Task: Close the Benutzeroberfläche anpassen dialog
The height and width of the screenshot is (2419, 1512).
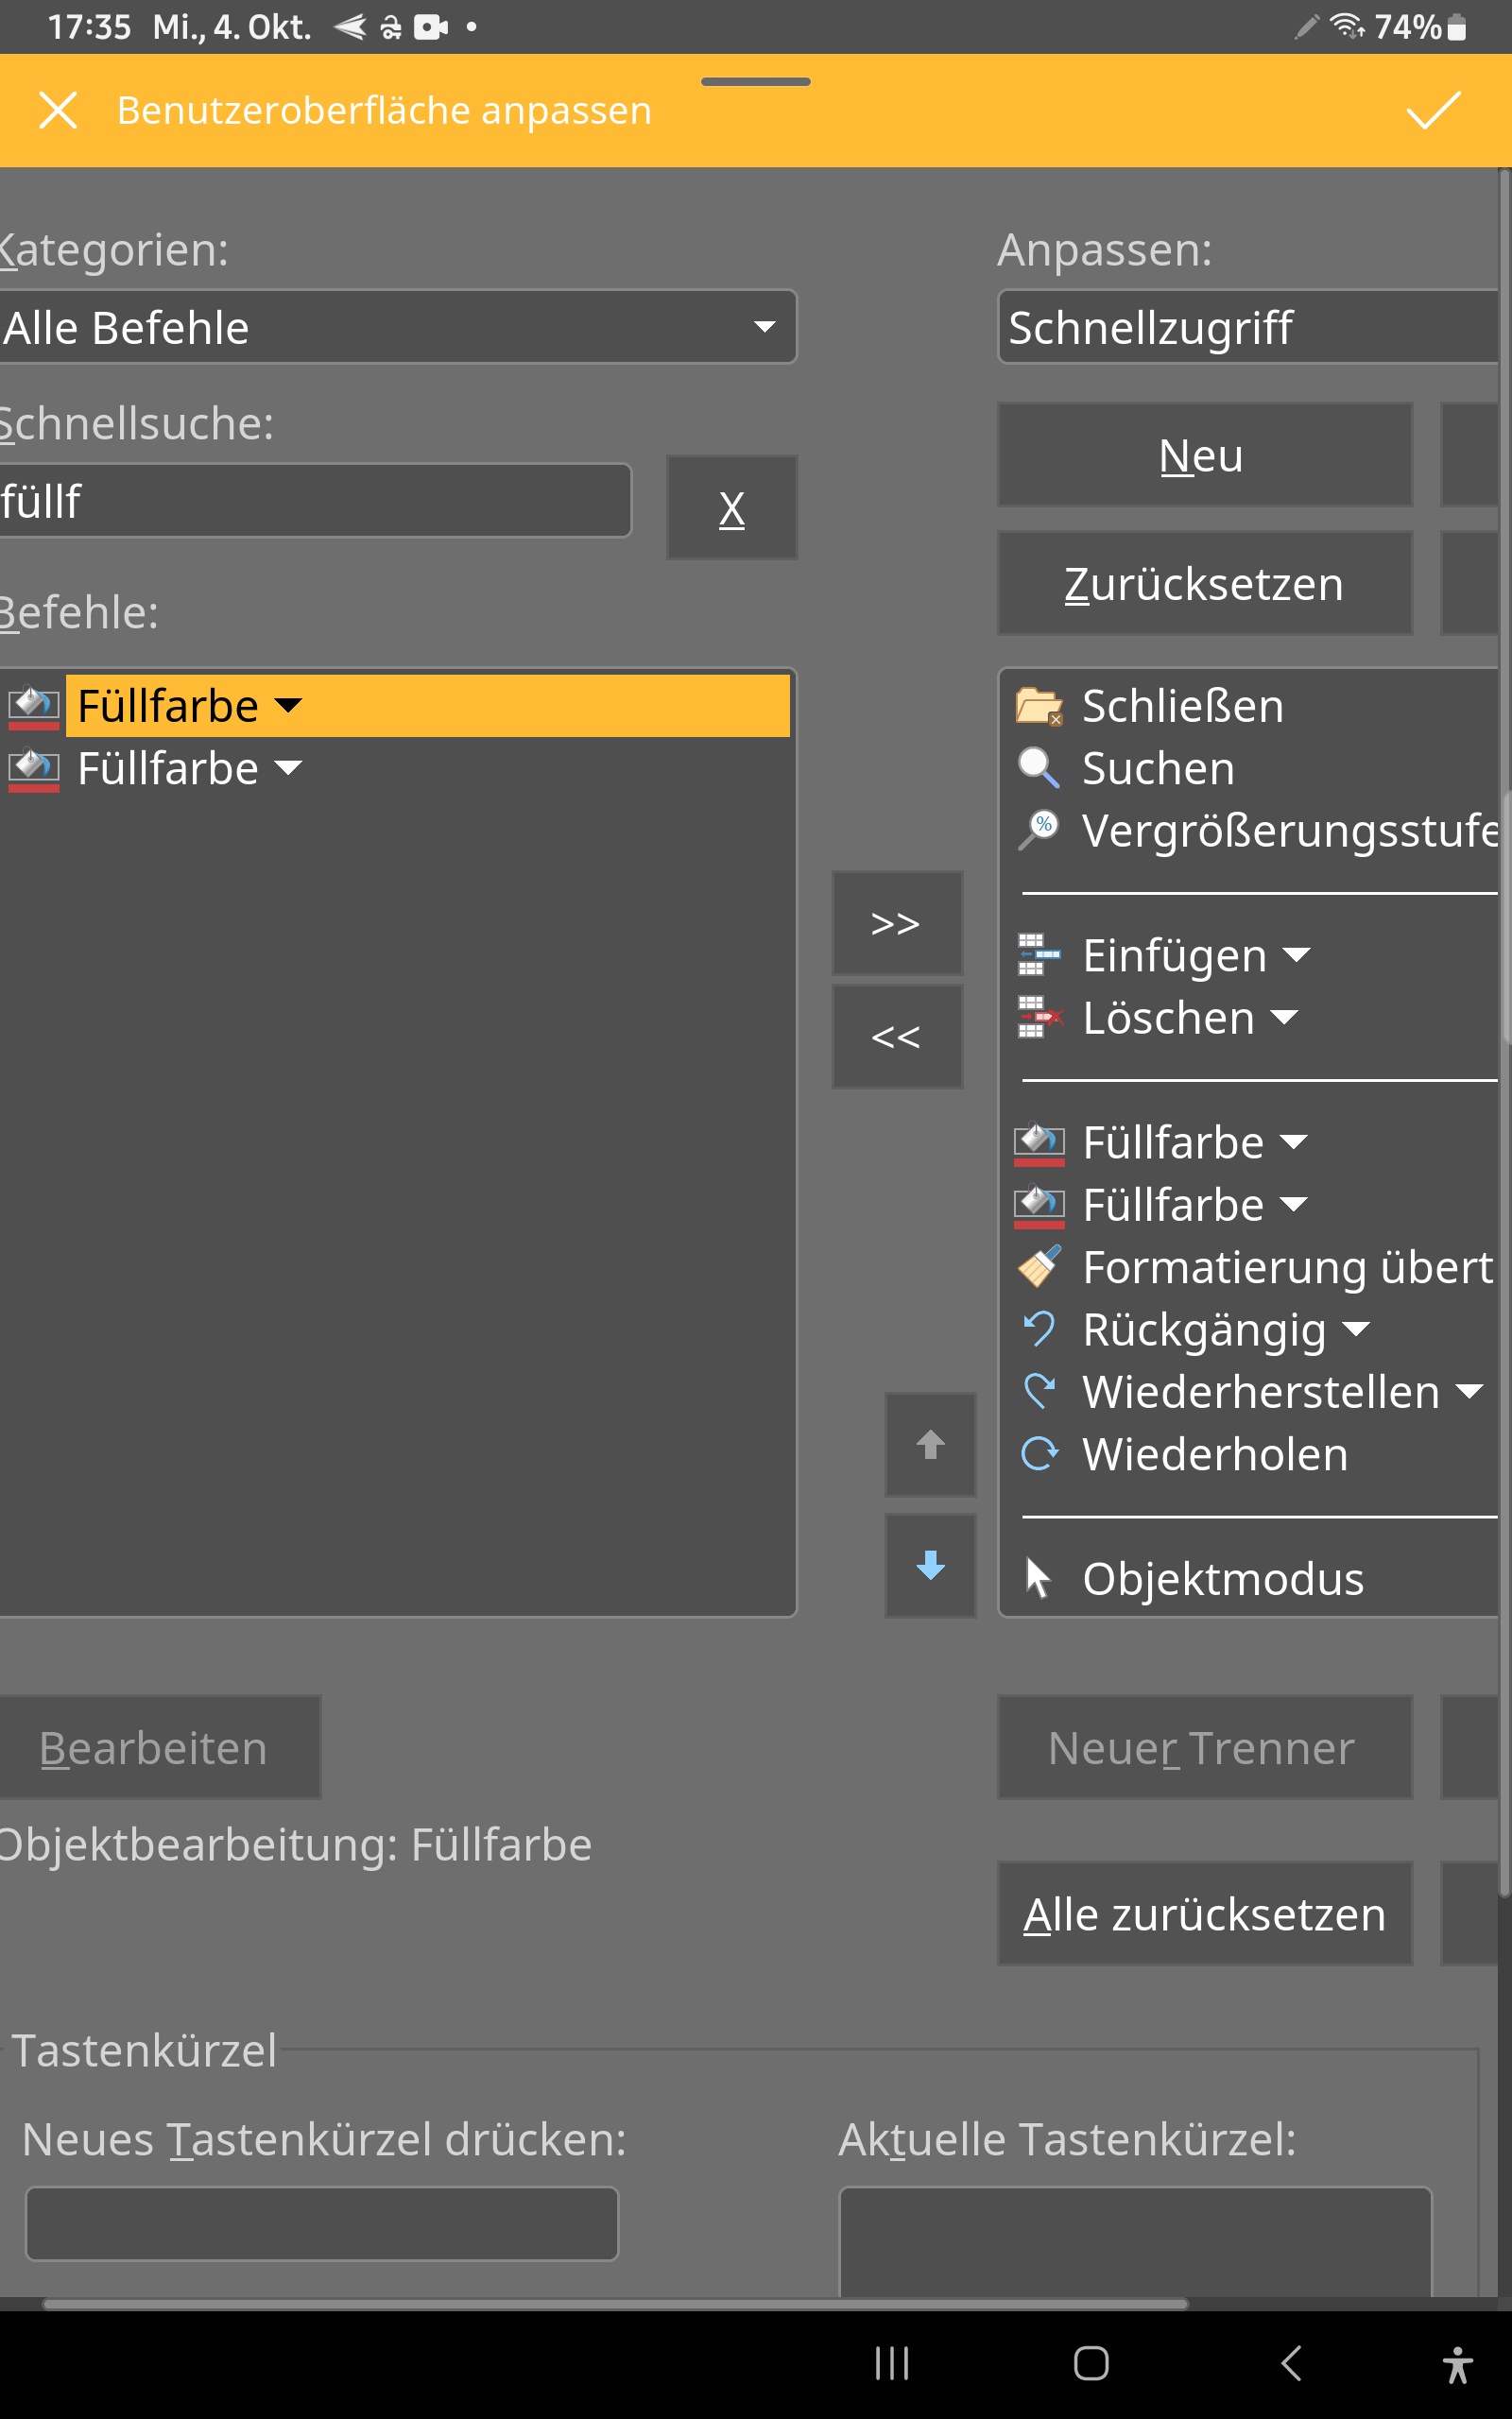Action: [58, 110]
